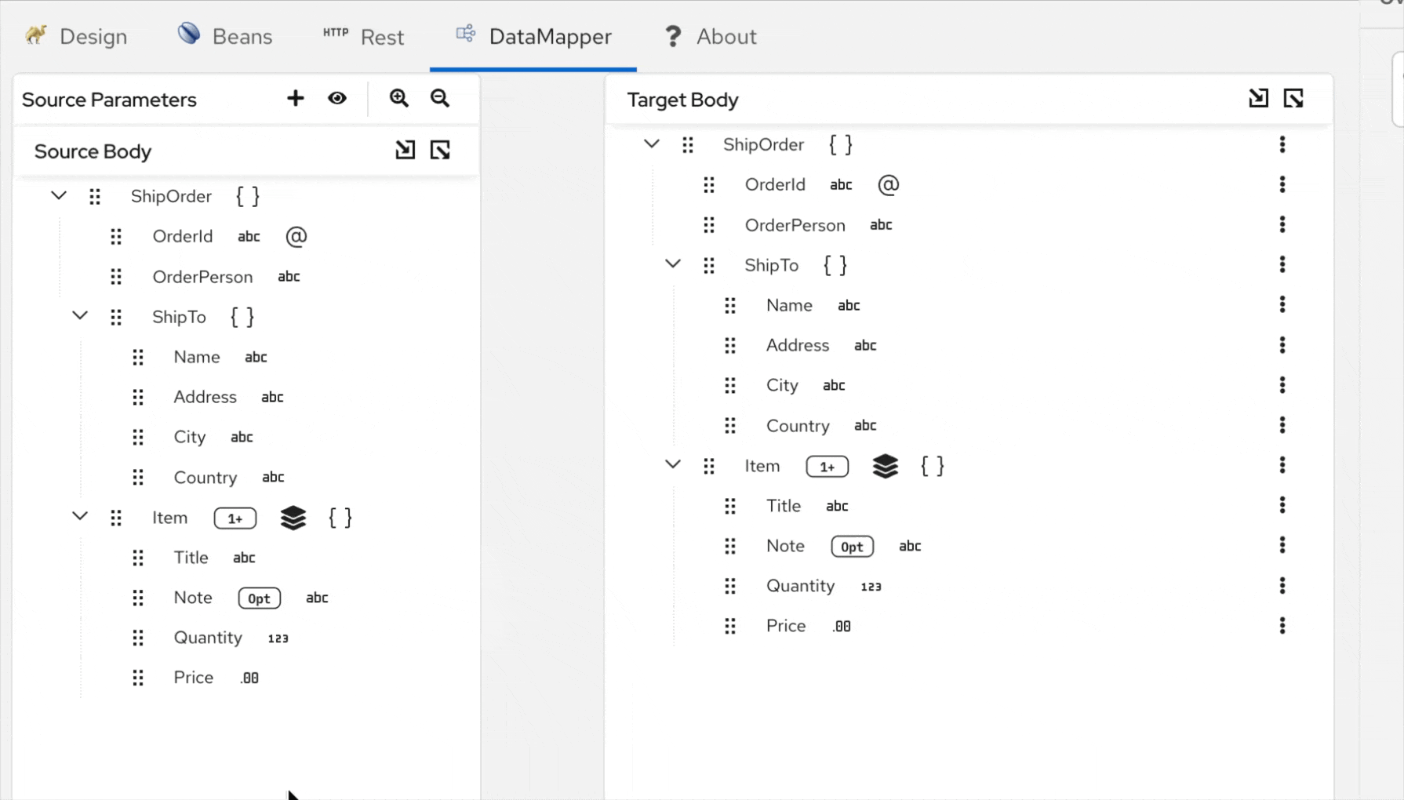Screen dimensions: 1404x800
Task: Open actions menu for target Quantity
Action: tap(1282, 585)
